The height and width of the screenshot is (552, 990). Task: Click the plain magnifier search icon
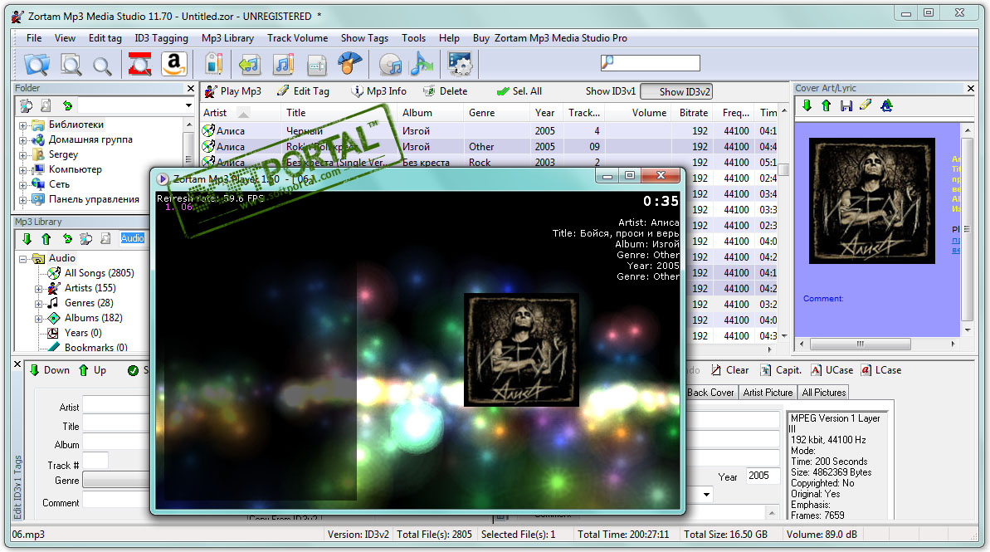[x=101, y=65]
